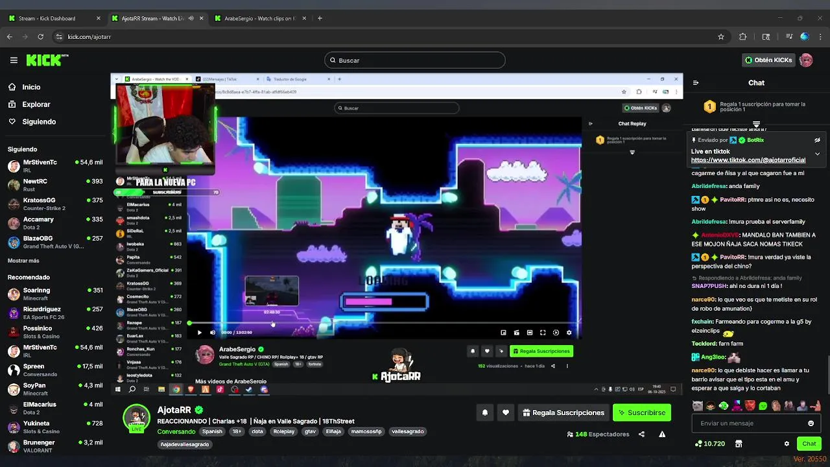Open Chrome three-dot menu
The width and height of the screenshot is (830, 467).
point(820,37)
